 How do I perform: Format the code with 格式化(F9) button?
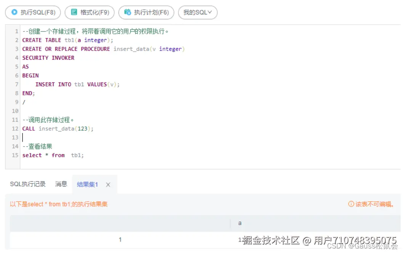pyautogui.click(x=90, y=12)
